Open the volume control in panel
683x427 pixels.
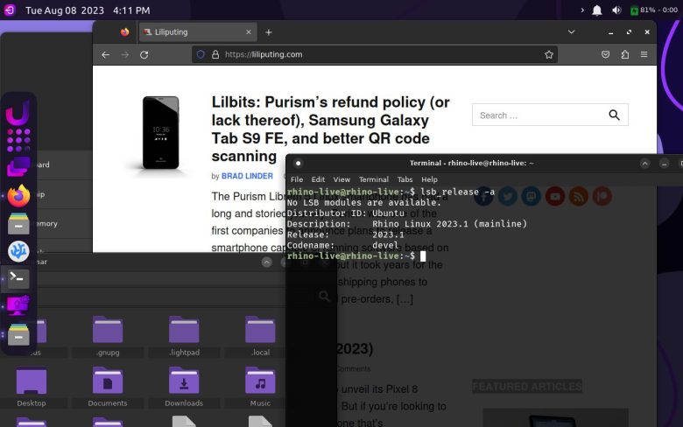(x=616, y=10)
